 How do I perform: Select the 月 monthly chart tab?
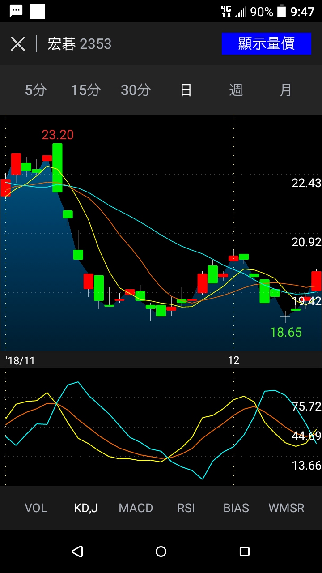point(286,90)
